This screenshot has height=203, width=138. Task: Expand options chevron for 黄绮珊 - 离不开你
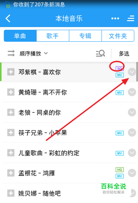pos(132,92)
